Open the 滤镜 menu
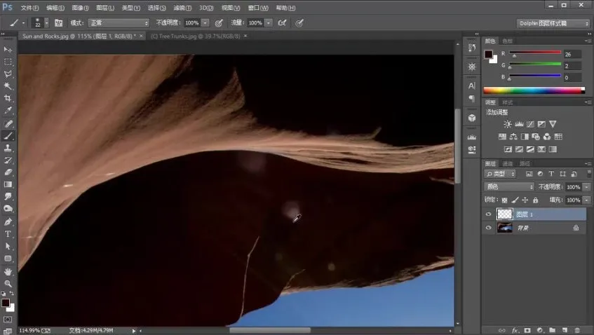The image size is (594, 335). tap(183, 8)
